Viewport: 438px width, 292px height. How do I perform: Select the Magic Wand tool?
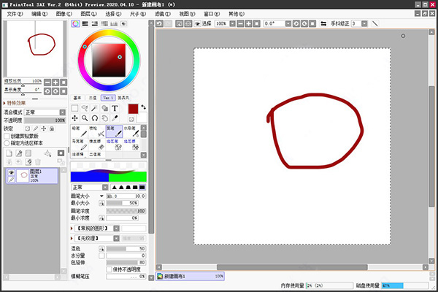click(94, 108)
